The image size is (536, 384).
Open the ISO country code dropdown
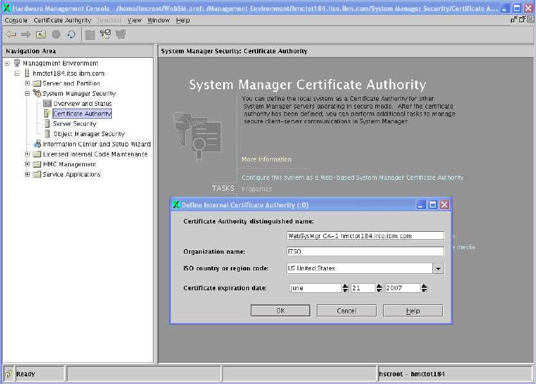click(438, 268)
